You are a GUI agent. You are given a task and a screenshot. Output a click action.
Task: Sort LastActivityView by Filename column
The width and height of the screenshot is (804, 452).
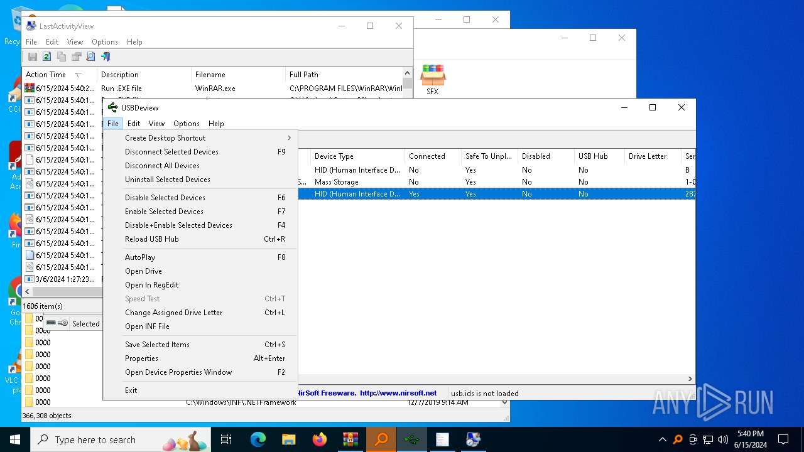tap(239, 75)
